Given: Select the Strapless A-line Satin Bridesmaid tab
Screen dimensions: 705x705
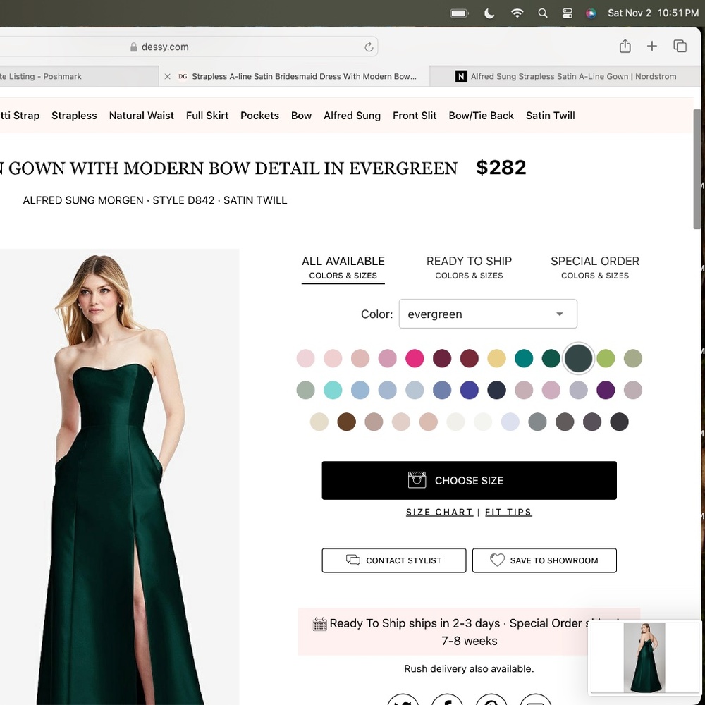Looking at the screenshot, I should [x=295, y=76].
